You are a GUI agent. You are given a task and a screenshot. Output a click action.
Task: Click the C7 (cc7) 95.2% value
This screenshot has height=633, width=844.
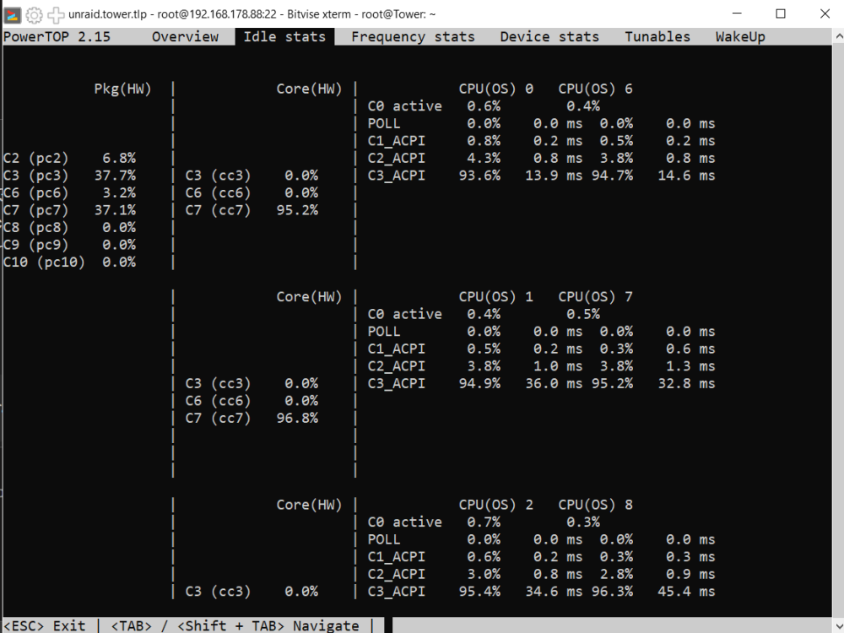[x=297, y=210]
